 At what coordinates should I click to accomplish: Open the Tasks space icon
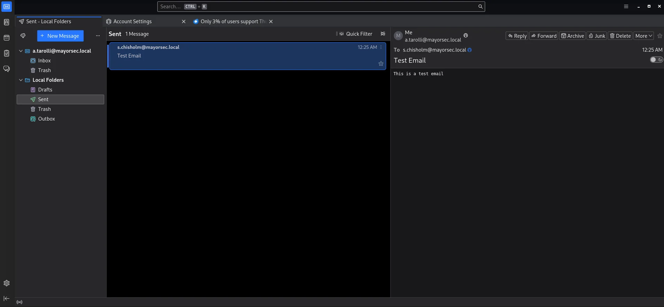point(7,53)
